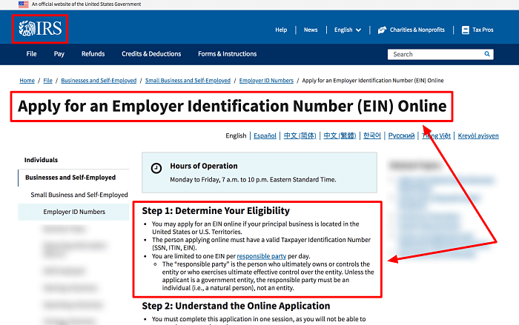
Task: Switch page language to Traditional Chinese
Action: click(340, 135)
